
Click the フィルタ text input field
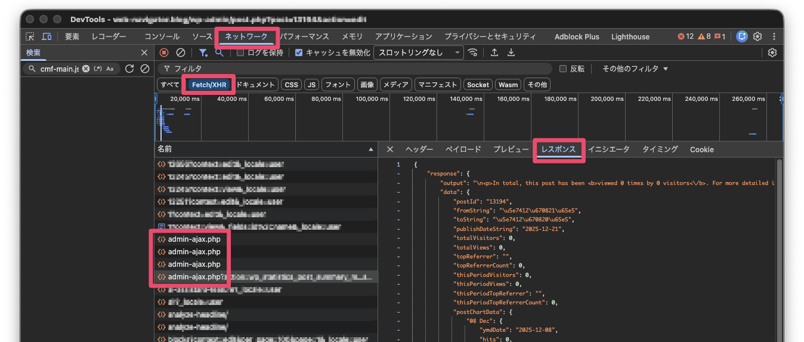[x=358, y=69]
